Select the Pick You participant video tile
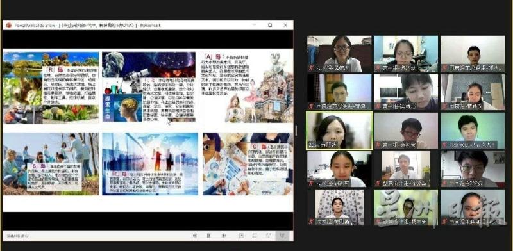 (x=473, y=131)
